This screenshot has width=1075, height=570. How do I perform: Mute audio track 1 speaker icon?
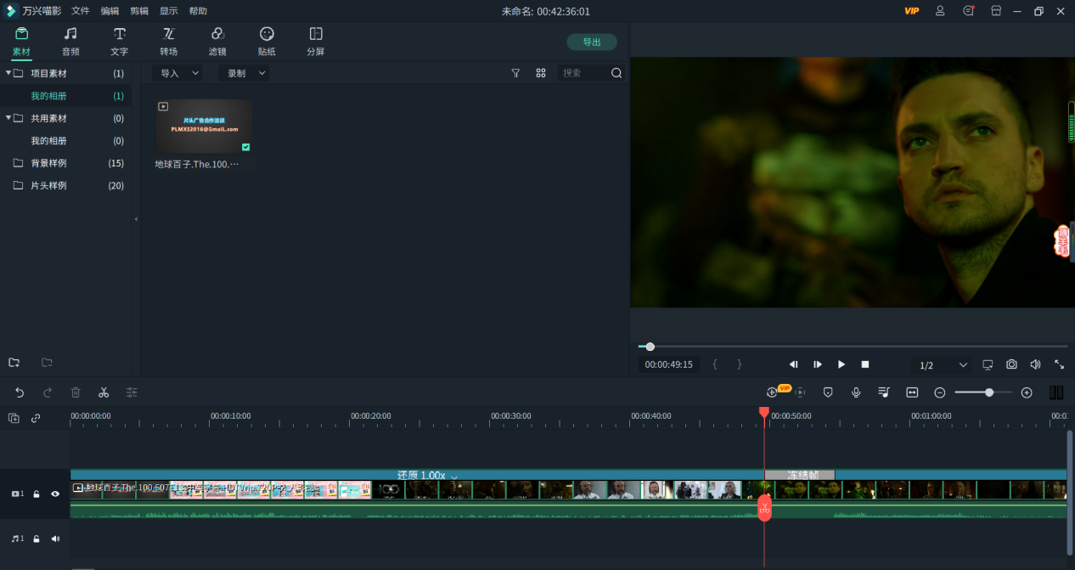click(55, 539)
